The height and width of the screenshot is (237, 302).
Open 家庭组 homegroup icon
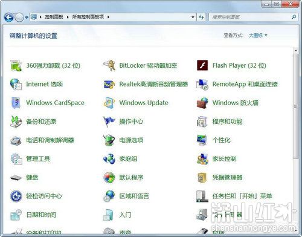pos(109,159)
